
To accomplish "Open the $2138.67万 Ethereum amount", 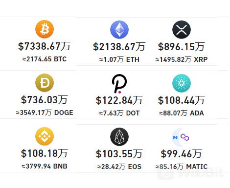I will (119, 47).
